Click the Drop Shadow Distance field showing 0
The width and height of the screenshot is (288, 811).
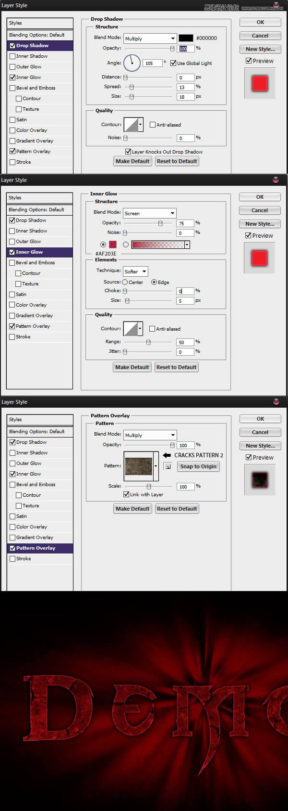[x=186, y=77]
